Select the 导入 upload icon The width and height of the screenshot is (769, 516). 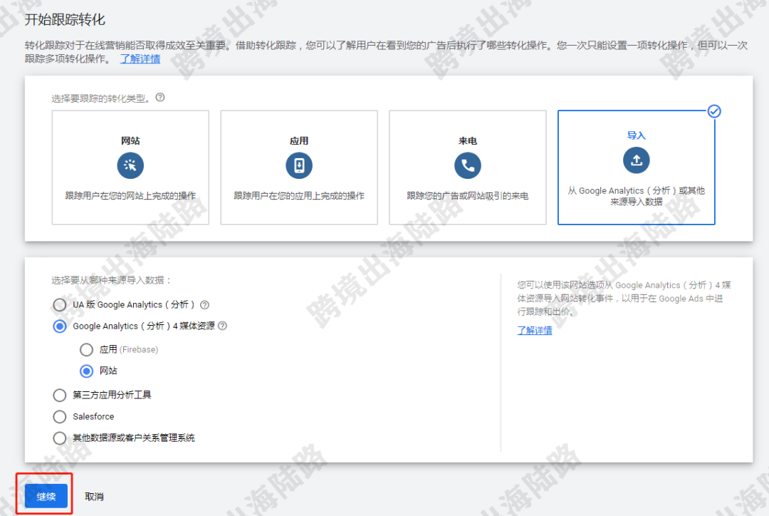636,160
